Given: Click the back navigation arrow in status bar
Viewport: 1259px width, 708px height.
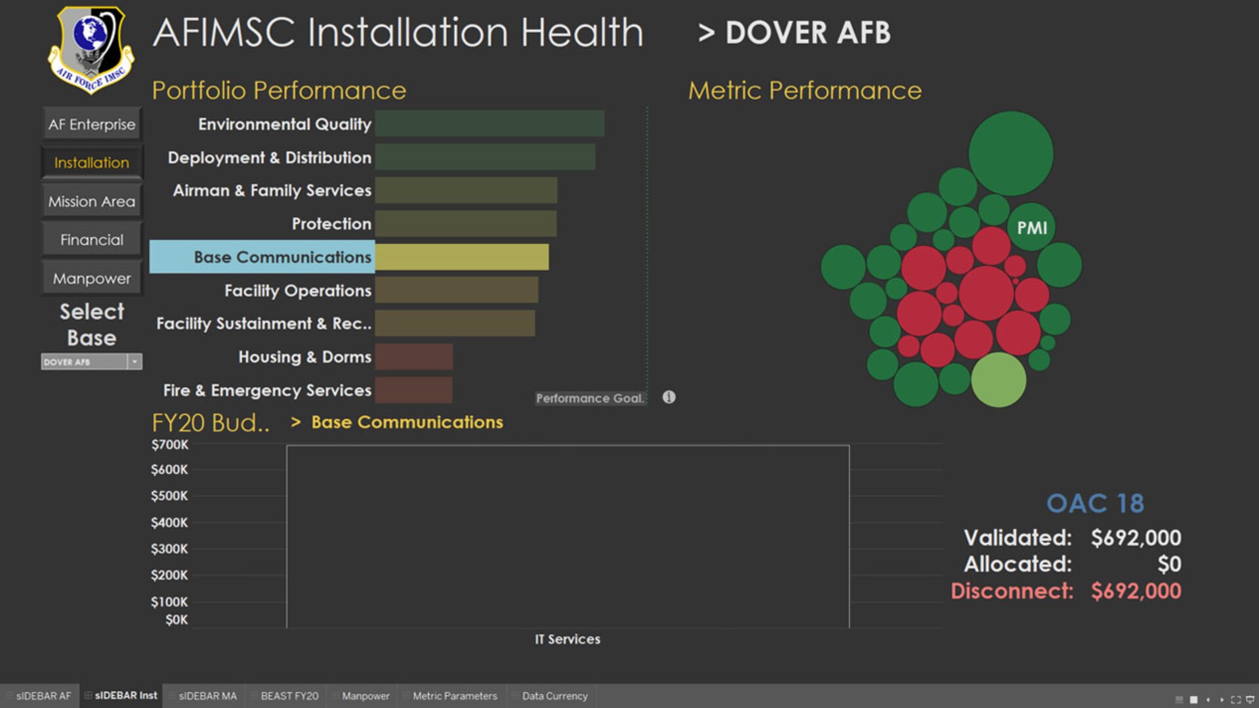Looking at the screenshot, I should (1208, 699).
